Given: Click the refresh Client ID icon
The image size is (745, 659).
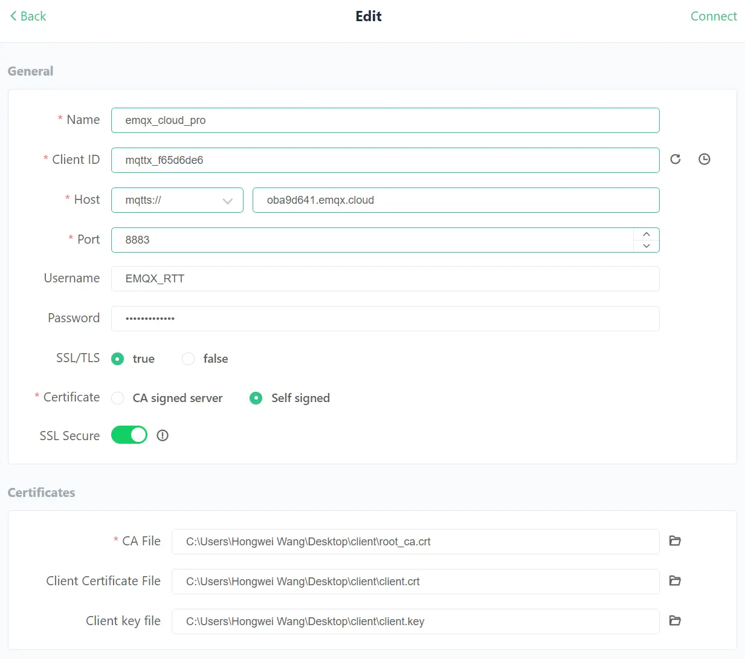Looking at the screenshot, I should (x=676, y=159).
